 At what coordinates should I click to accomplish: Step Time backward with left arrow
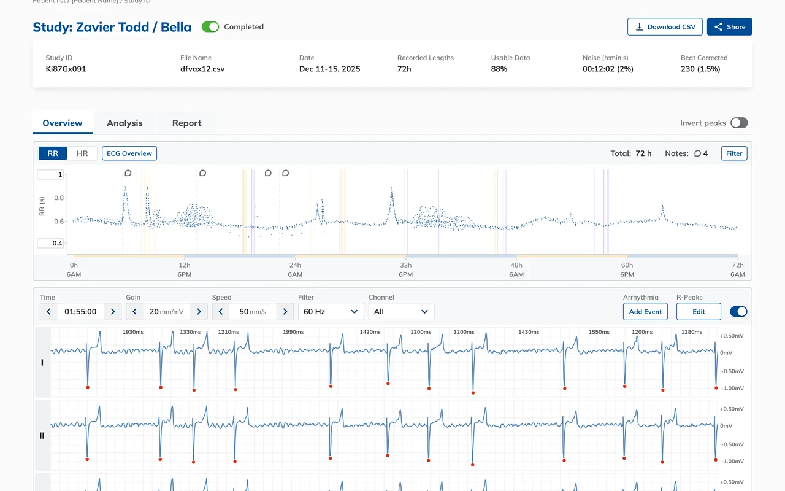tap(48, 312)
